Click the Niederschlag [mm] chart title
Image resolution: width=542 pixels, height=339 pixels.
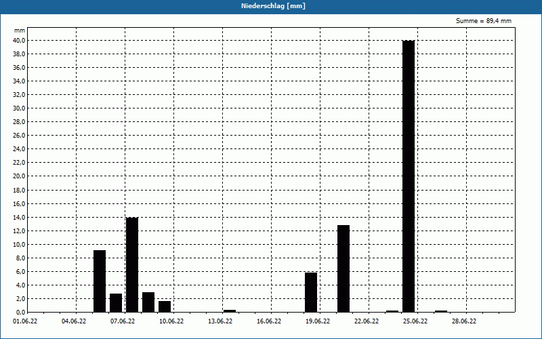click(273, 6)
